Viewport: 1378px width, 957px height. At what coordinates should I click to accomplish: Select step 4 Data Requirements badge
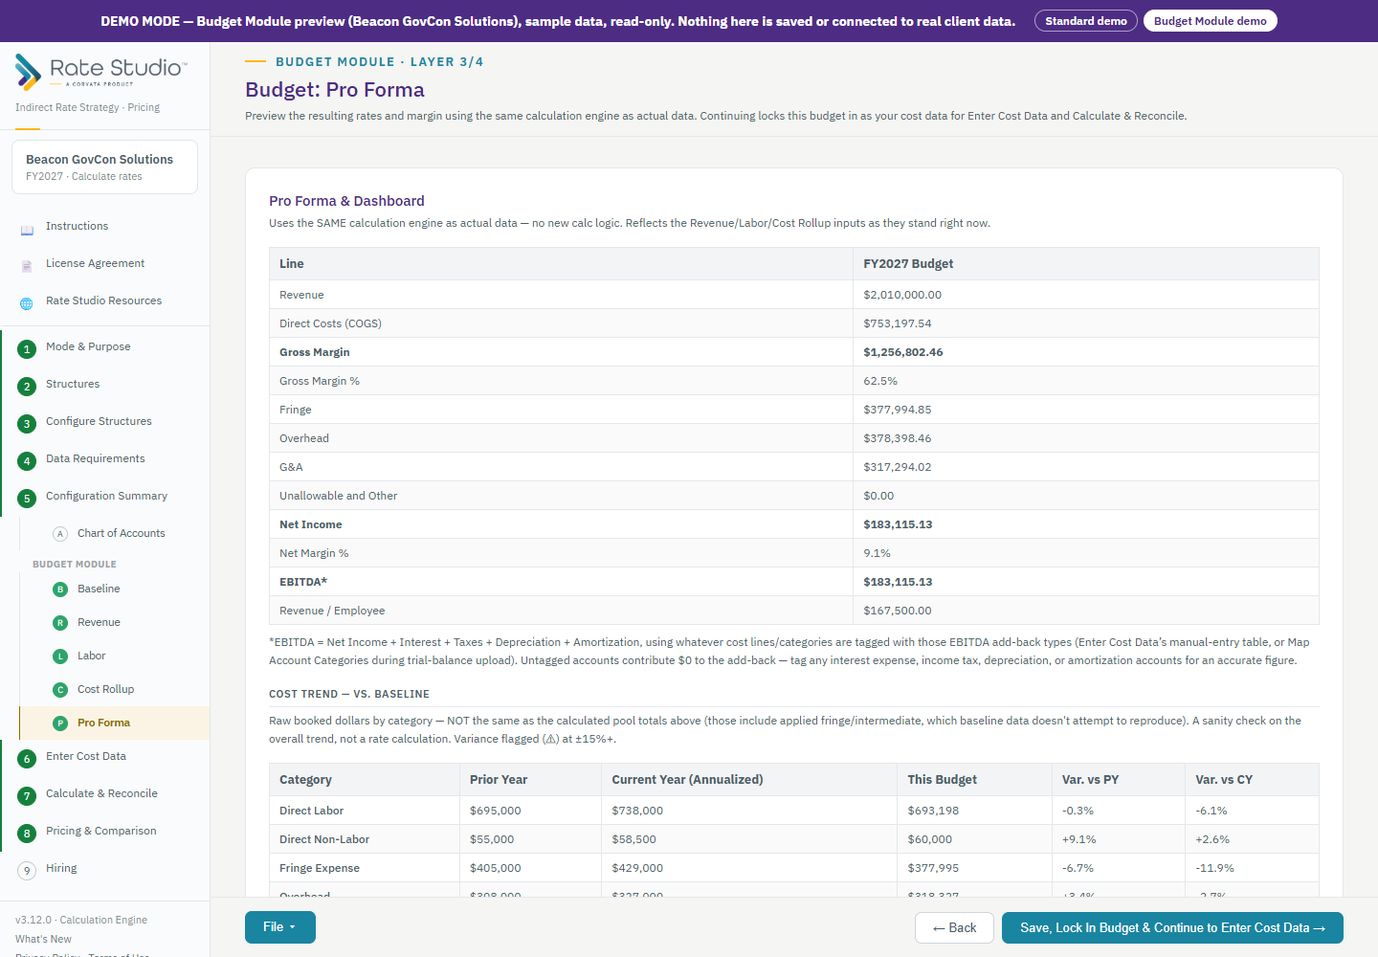click(x=27, y=461)
